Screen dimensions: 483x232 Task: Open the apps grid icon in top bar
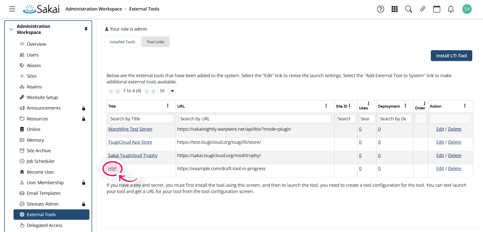coord(394,9)
